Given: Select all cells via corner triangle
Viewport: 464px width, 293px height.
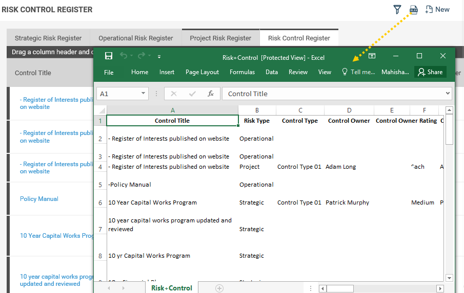Looking at the screenshot, I should 102,110.
